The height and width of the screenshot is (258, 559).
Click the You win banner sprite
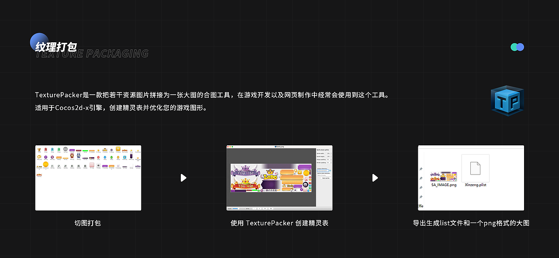[245, 185]
